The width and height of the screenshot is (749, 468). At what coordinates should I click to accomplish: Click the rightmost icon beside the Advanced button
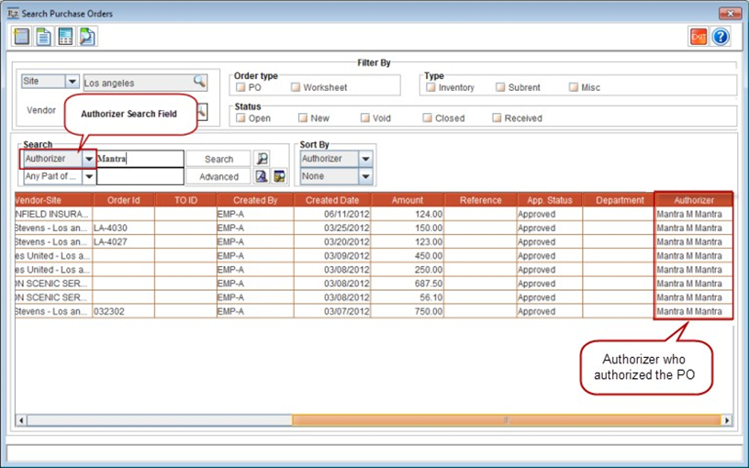(279, 176)
